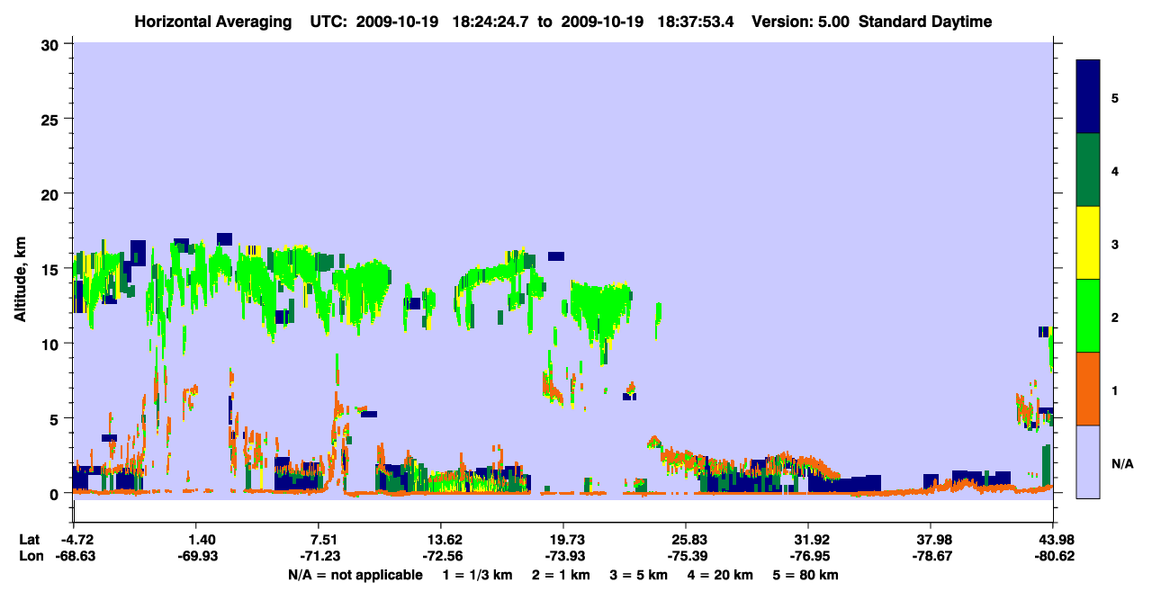Click the longitude value -73.93
Image resolution: width=1170 pixels, height=600 pixels.
pos(565,556)
